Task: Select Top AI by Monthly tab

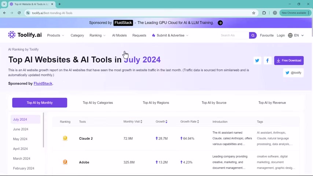Action: coord(40,103)
